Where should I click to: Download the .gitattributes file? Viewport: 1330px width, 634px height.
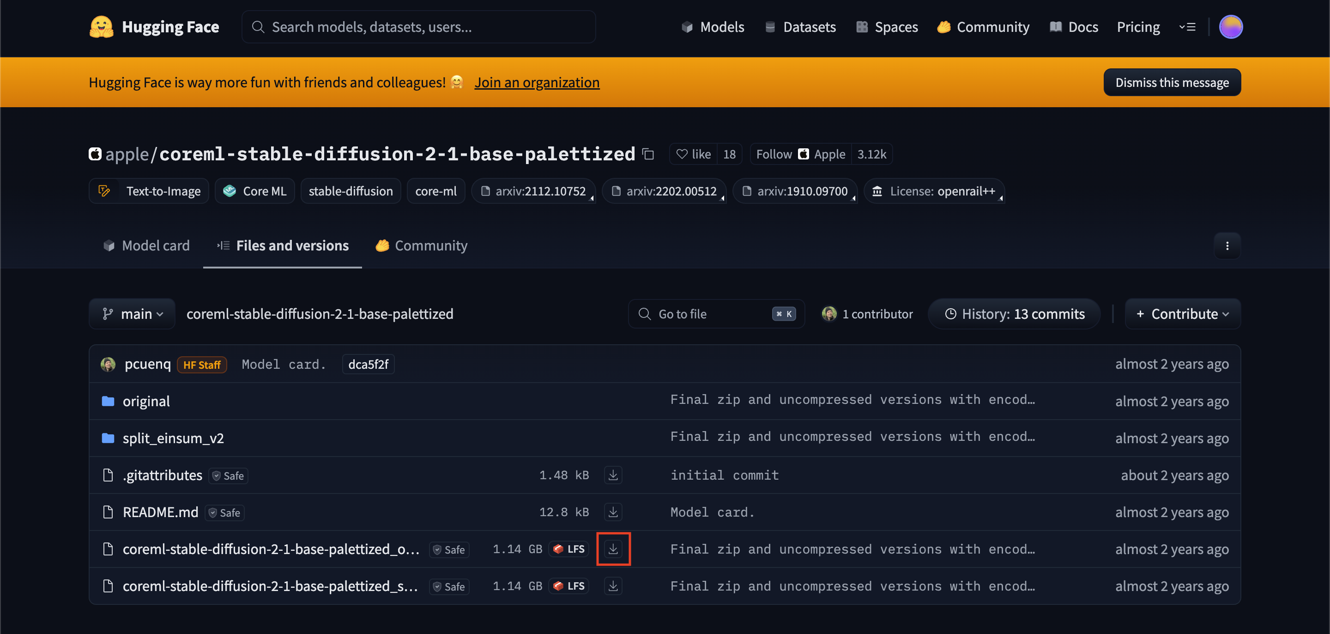pyautogui.click(x=613, y=475)
